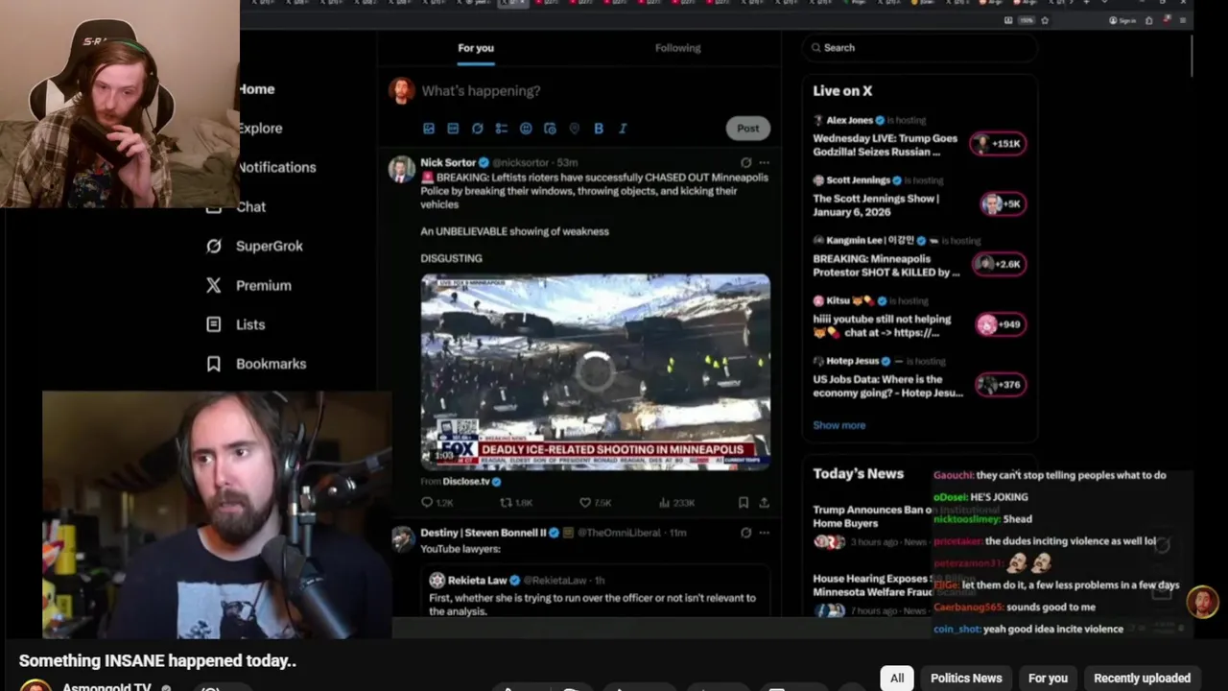1228x691 pixels.
Task: Open Notifications in X sidebar
Action: click(277, 167)
